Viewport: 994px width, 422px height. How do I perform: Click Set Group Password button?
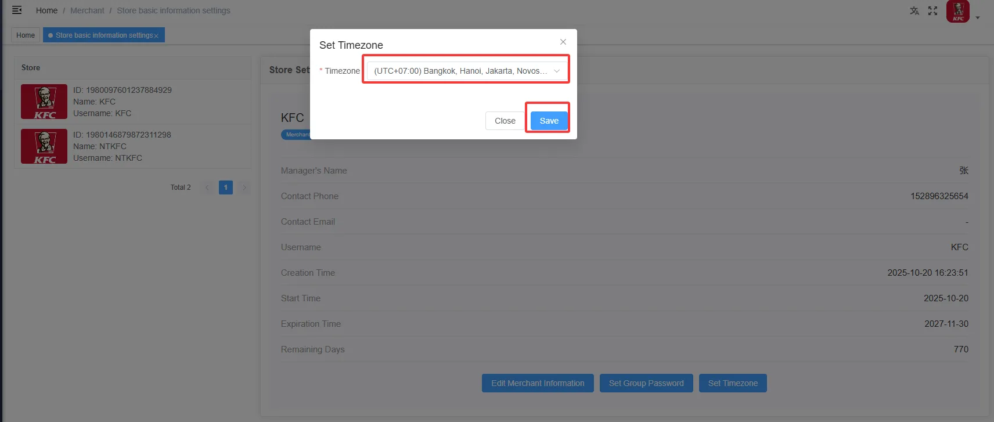click(646, 383)
